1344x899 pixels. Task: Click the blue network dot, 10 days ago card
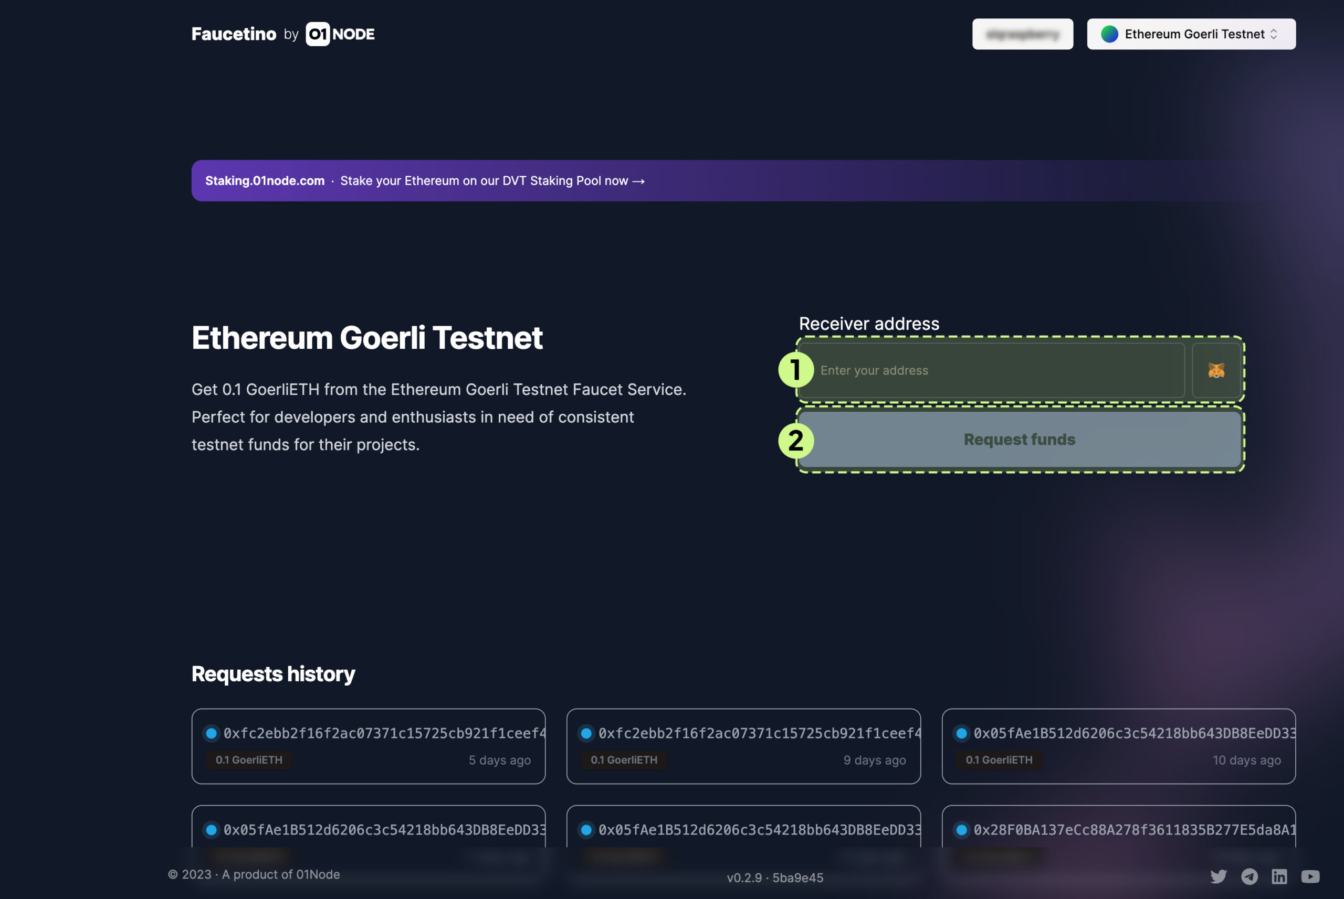coord(961,733)
